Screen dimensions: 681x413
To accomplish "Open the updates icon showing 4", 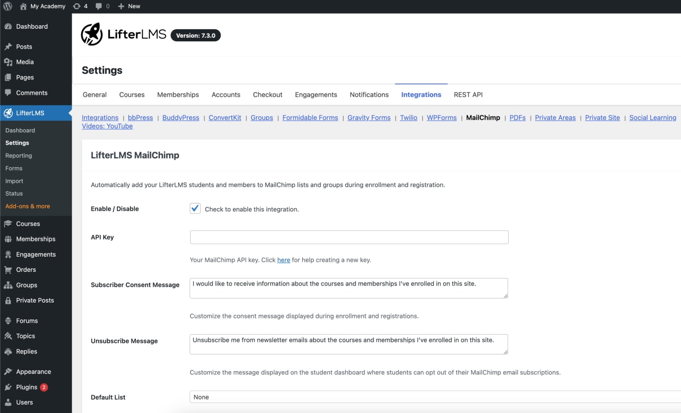I will tap(76, 6).
